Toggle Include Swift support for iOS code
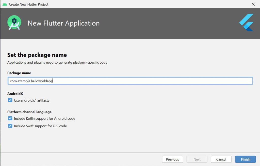This screenshot has width=260, height=166. tap(10, 126)
